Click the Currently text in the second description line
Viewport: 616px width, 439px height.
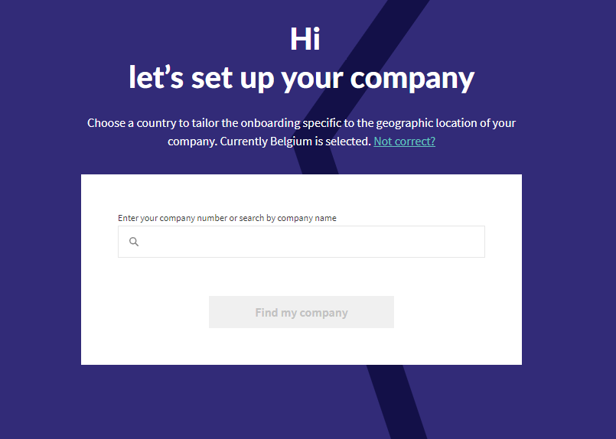243,141
